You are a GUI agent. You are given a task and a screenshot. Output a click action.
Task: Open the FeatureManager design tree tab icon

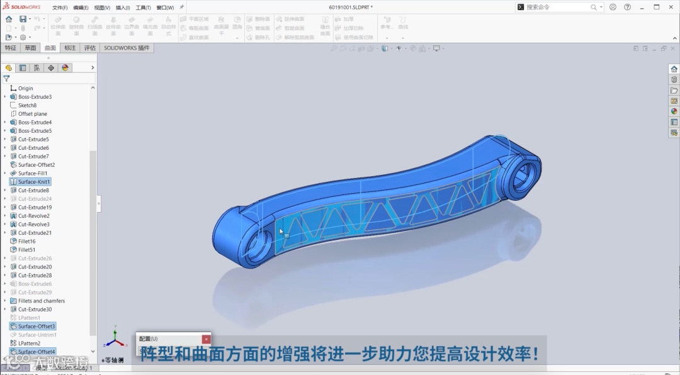click(x=8, y=67)
